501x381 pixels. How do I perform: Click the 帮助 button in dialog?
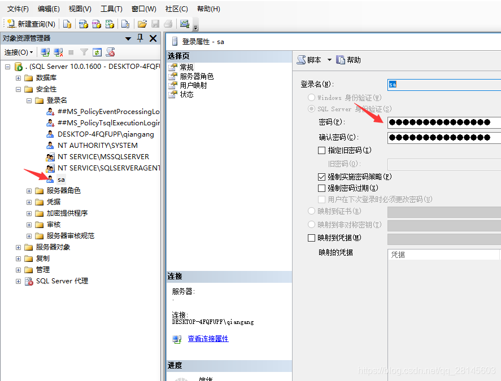tap(348, 60)
